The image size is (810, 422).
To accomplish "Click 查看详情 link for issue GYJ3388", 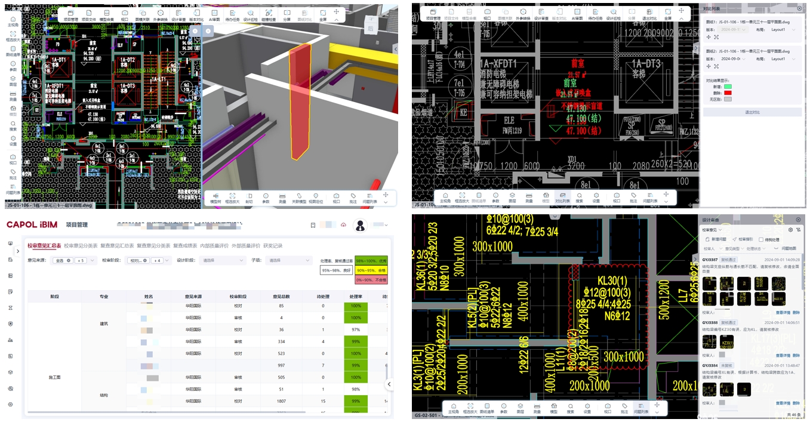I will 783,355.
